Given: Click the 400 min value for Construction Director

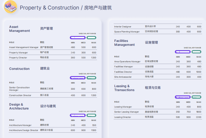Looking at the screenshot, I should (73, 95).
